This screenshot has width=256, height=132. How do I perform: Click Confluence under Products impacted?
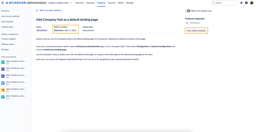click(195, 23)
